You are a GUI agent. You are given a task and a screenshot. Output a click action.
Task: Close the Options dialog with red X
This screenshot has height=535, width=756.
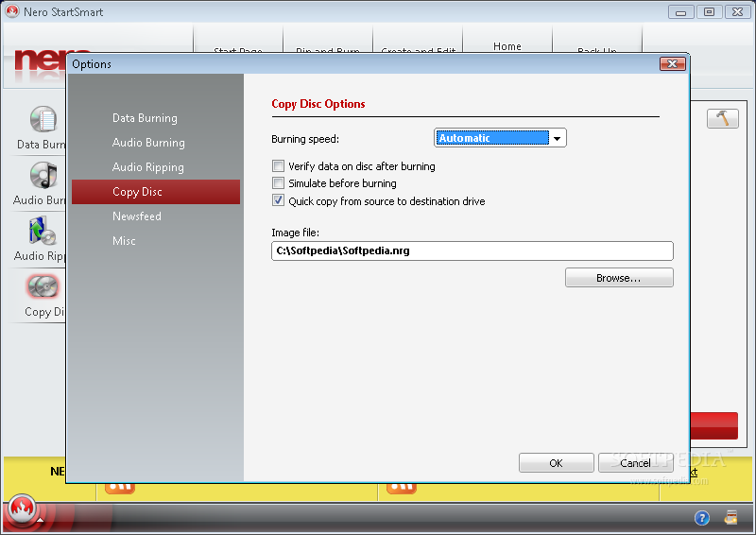click(672, 63)
